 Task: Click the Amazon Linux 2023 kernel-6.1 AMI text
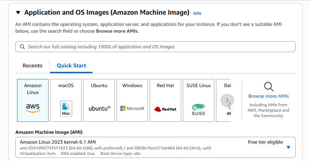58,142
